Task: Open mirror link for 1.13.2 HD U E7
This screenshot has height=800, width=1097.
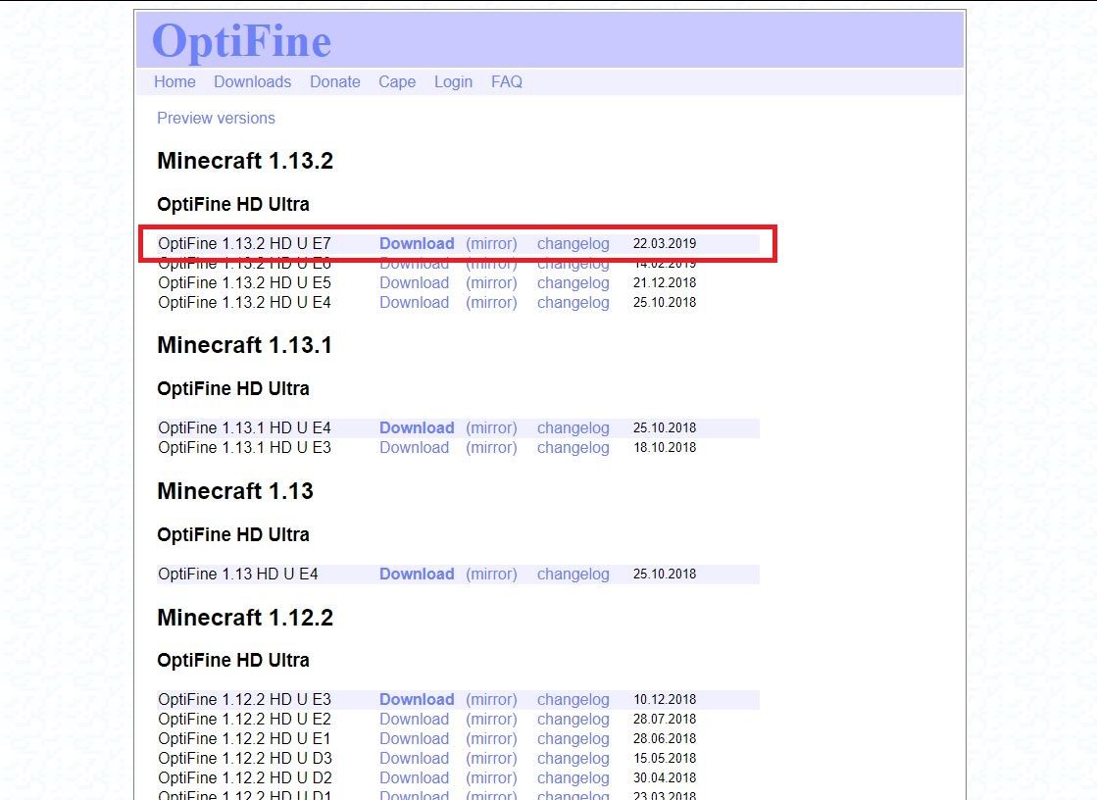Action: click(x=492, y=243)
